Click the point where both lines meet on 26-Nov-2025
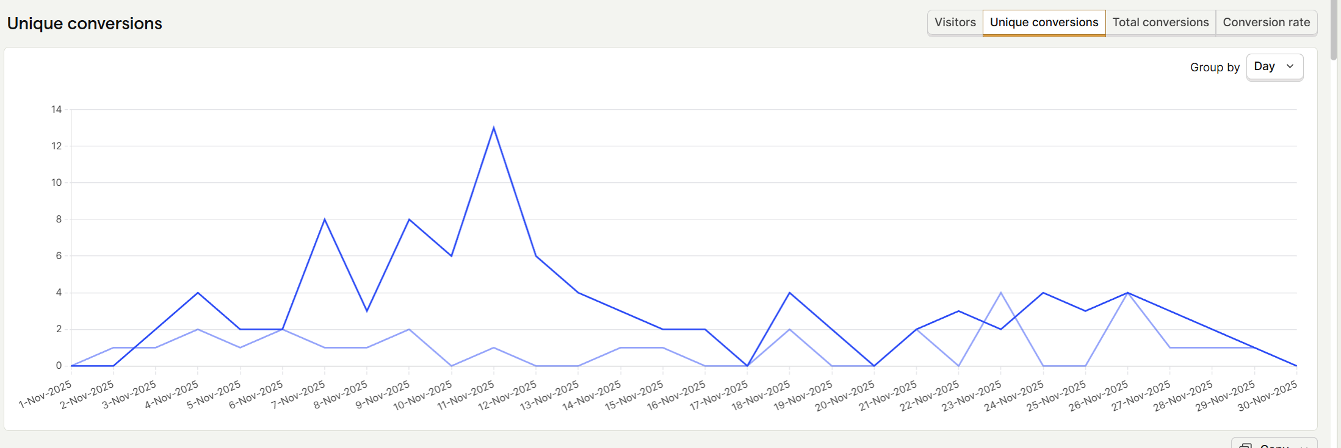The width and height of the screenshot is (1341, 448). click(x=1127, y=293)
